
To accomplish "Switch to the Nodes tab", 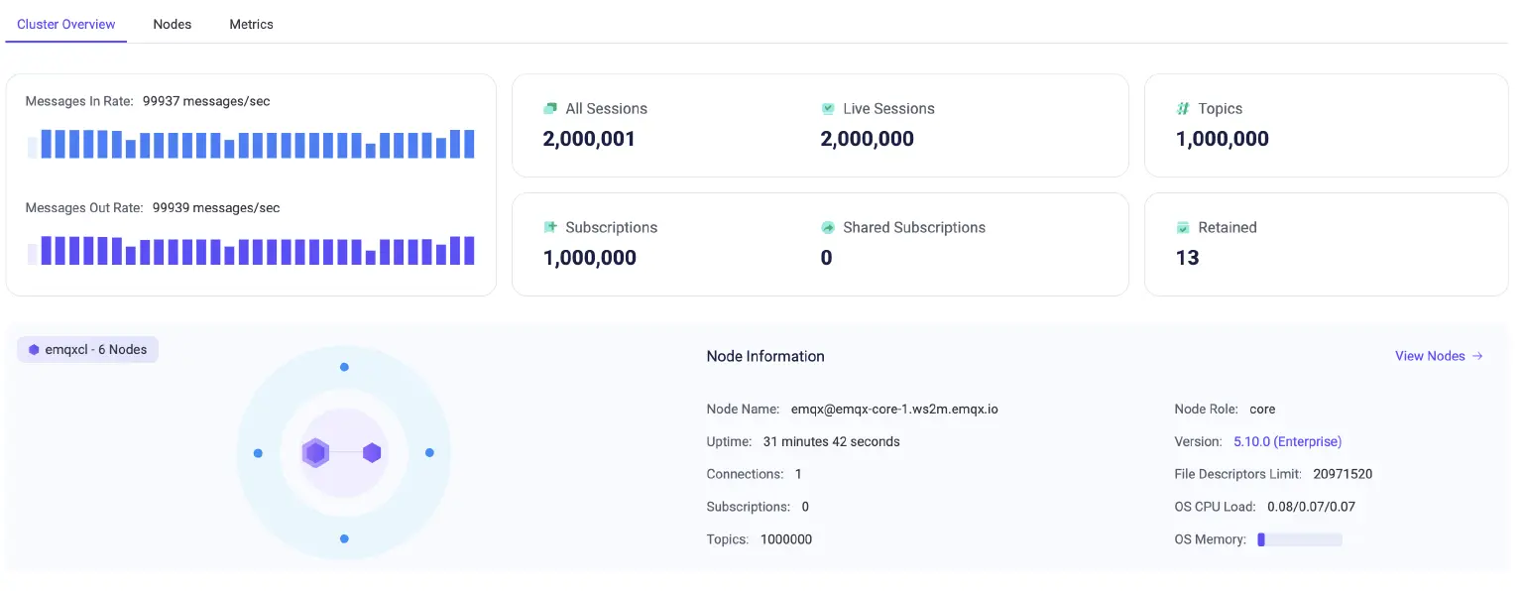I will (x=172, y=24).
